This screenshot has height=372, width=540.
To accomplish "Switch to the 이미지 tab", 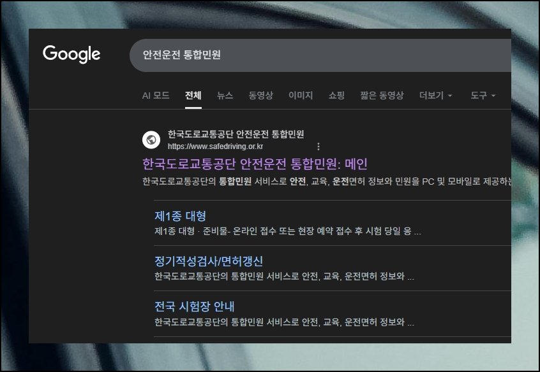I will tap(301, 96).
